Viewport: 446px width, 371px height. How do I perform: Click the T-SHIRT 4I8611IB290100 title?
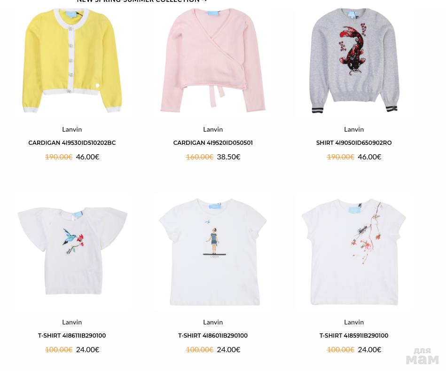pyautogui.click(x=72, y=336)
